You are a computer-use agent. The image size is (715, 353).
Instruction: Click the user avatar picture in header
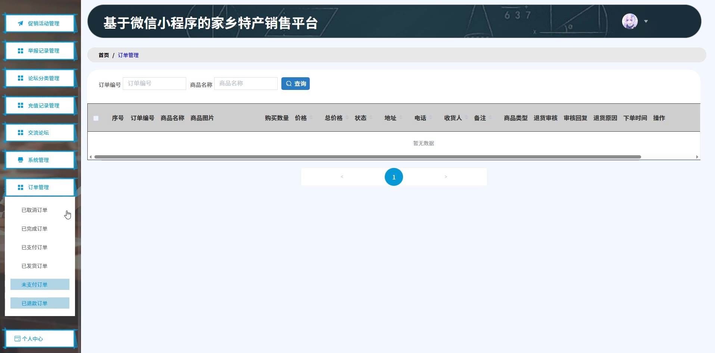630,21
